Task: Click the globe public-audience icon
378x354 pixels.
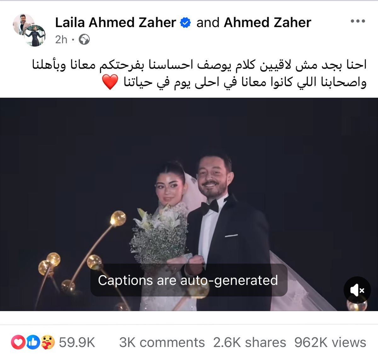Action: [x=84, y=40]
